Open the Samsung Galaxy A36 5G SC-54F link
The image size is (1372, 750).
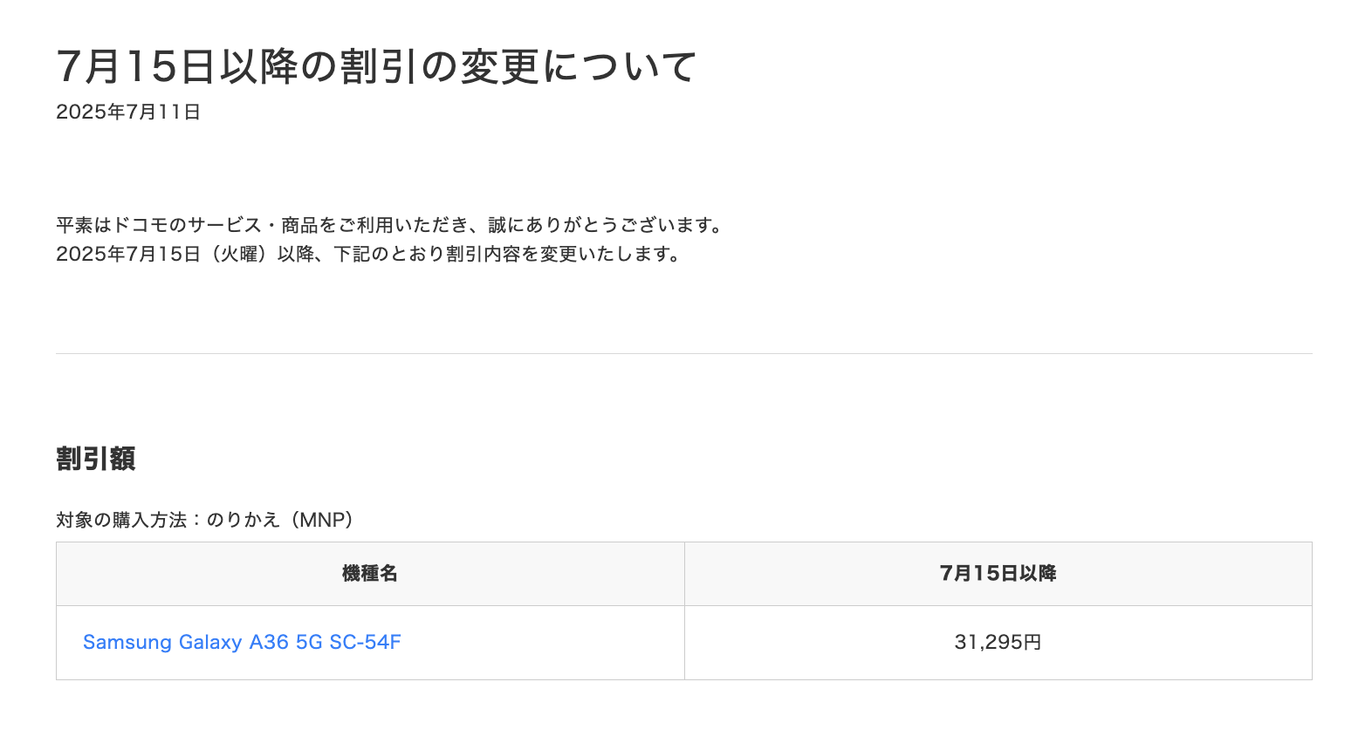[242, 642]
